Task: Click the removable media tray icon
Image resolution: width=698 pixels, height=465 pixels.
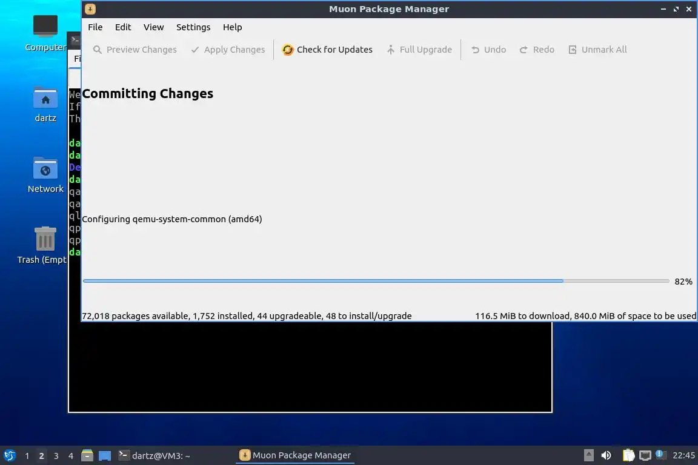Action: tap(588, 455)
